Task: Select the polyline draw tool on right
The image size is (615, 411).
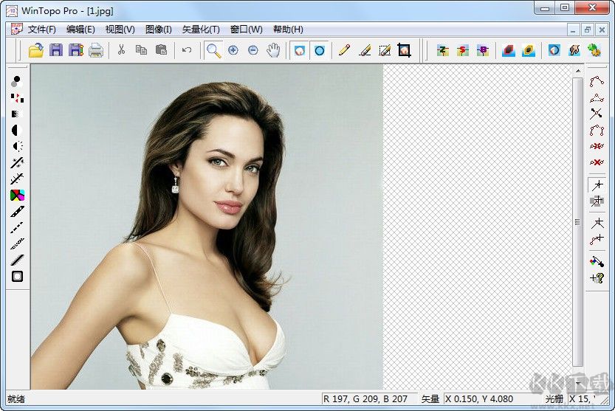Action: [597, 81]
